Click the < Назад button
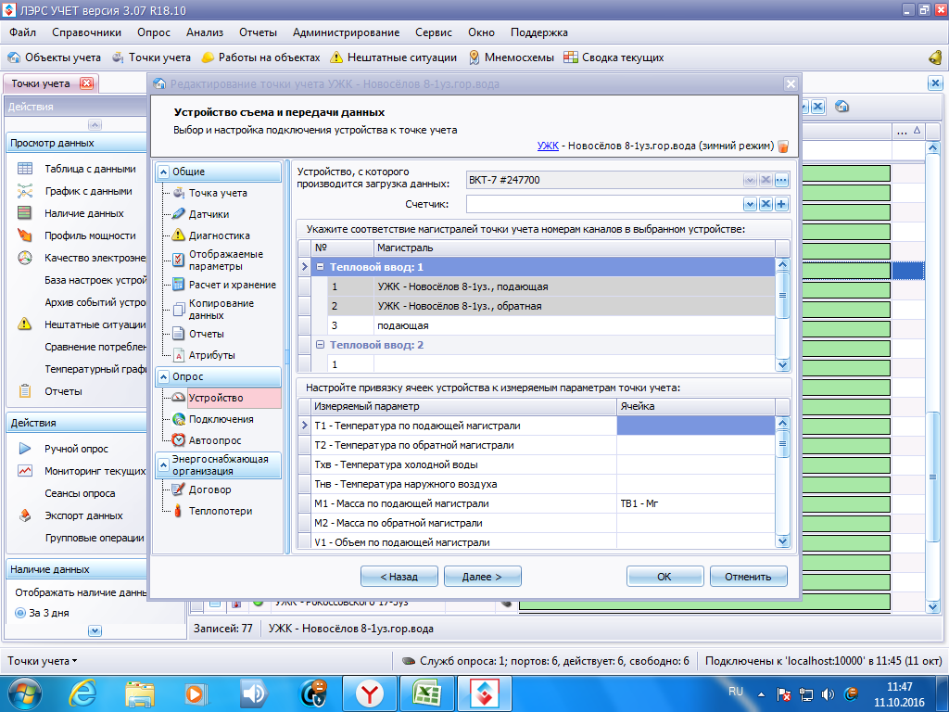949x712 pixels. (399, 577)
